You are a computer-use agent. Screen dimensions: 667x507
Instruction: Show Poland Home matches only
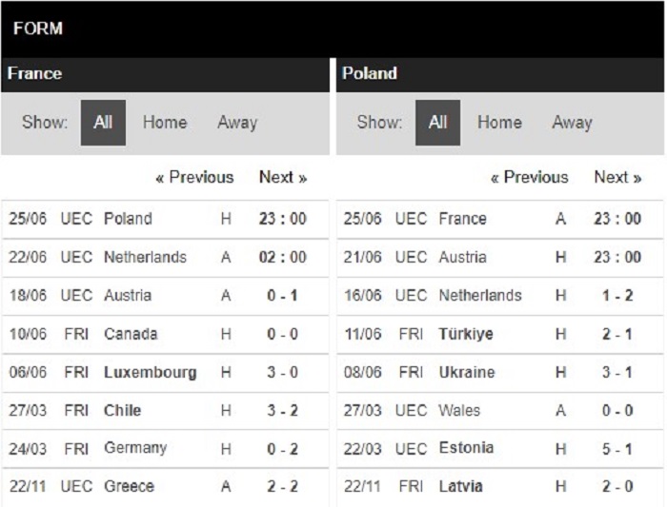click(499, 123)
